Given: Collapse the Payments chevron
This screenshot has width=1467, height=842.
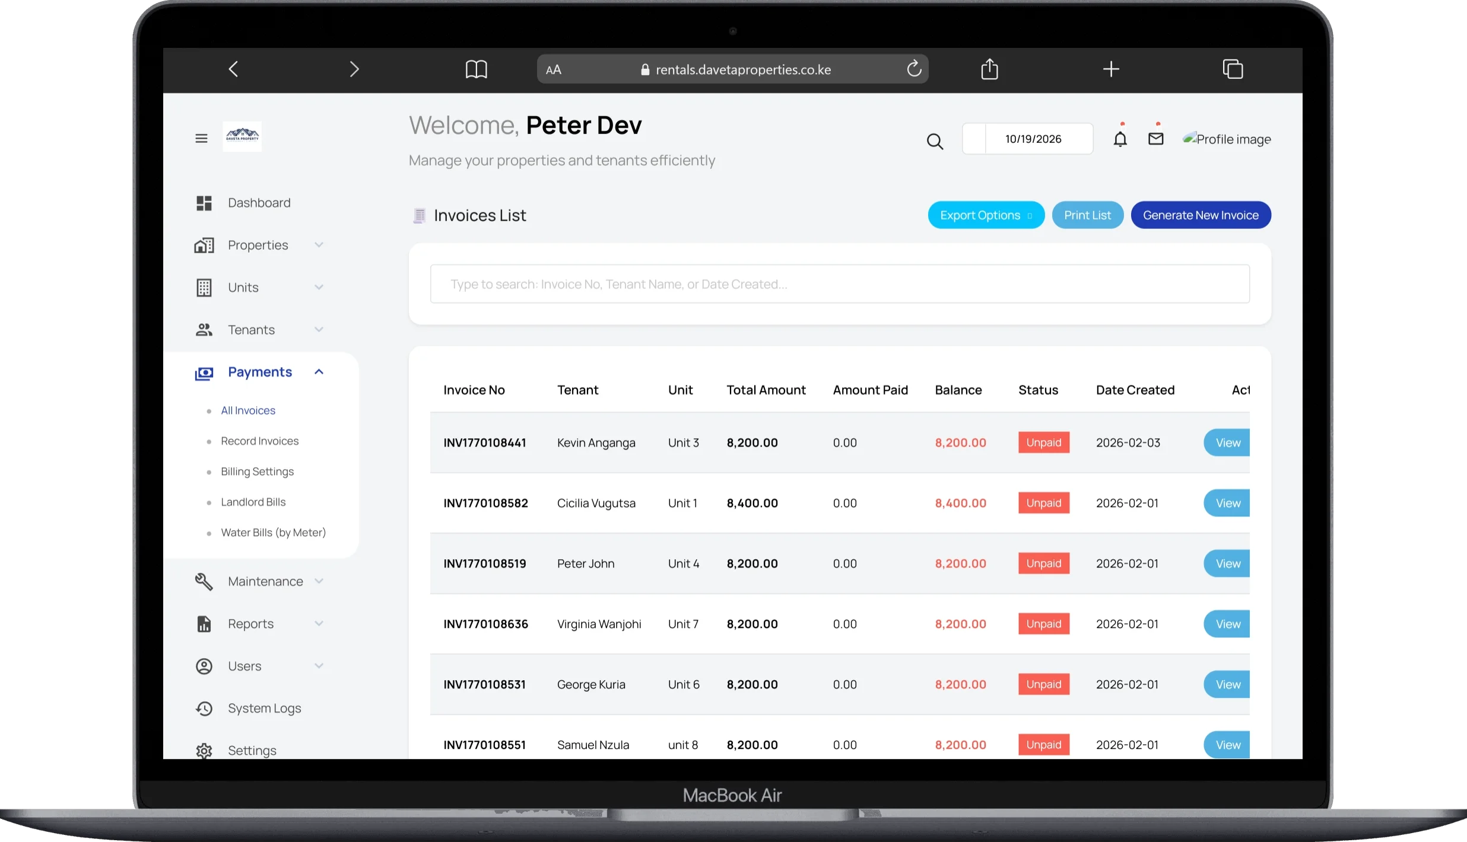Looking at the screenshot, I should click(319, 372).
